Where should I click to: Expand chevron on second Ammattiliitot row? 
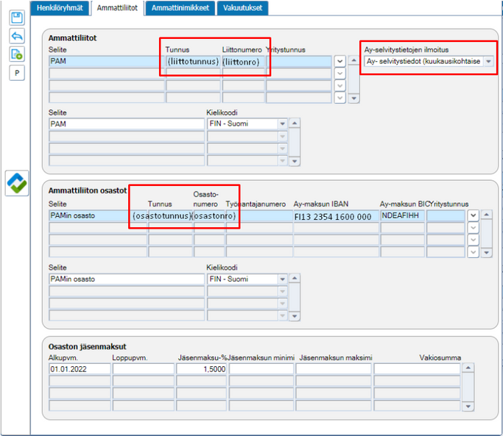point(340,74)
